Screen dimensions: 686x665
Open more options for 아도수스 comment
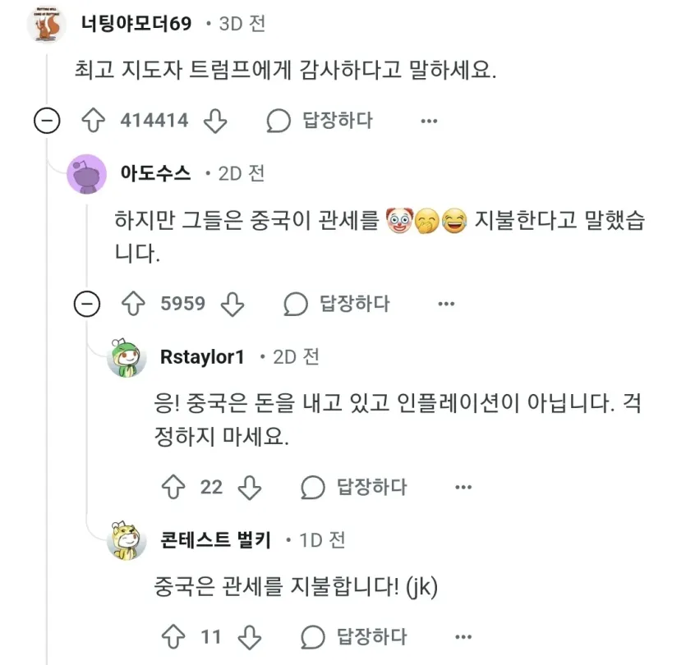tap(446, 304)
